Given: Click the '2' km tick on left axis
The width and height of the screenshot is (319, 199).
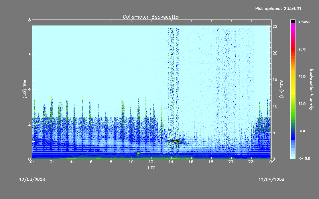Looking at the screenshot, I should (x=30, y=124).
